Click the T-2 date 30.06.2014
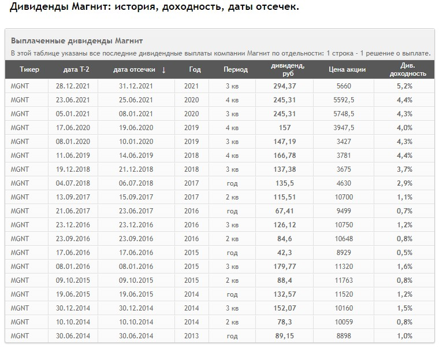 click(x=73, y=335)
